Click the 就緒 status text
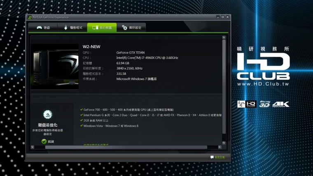 tap(51, 141)
